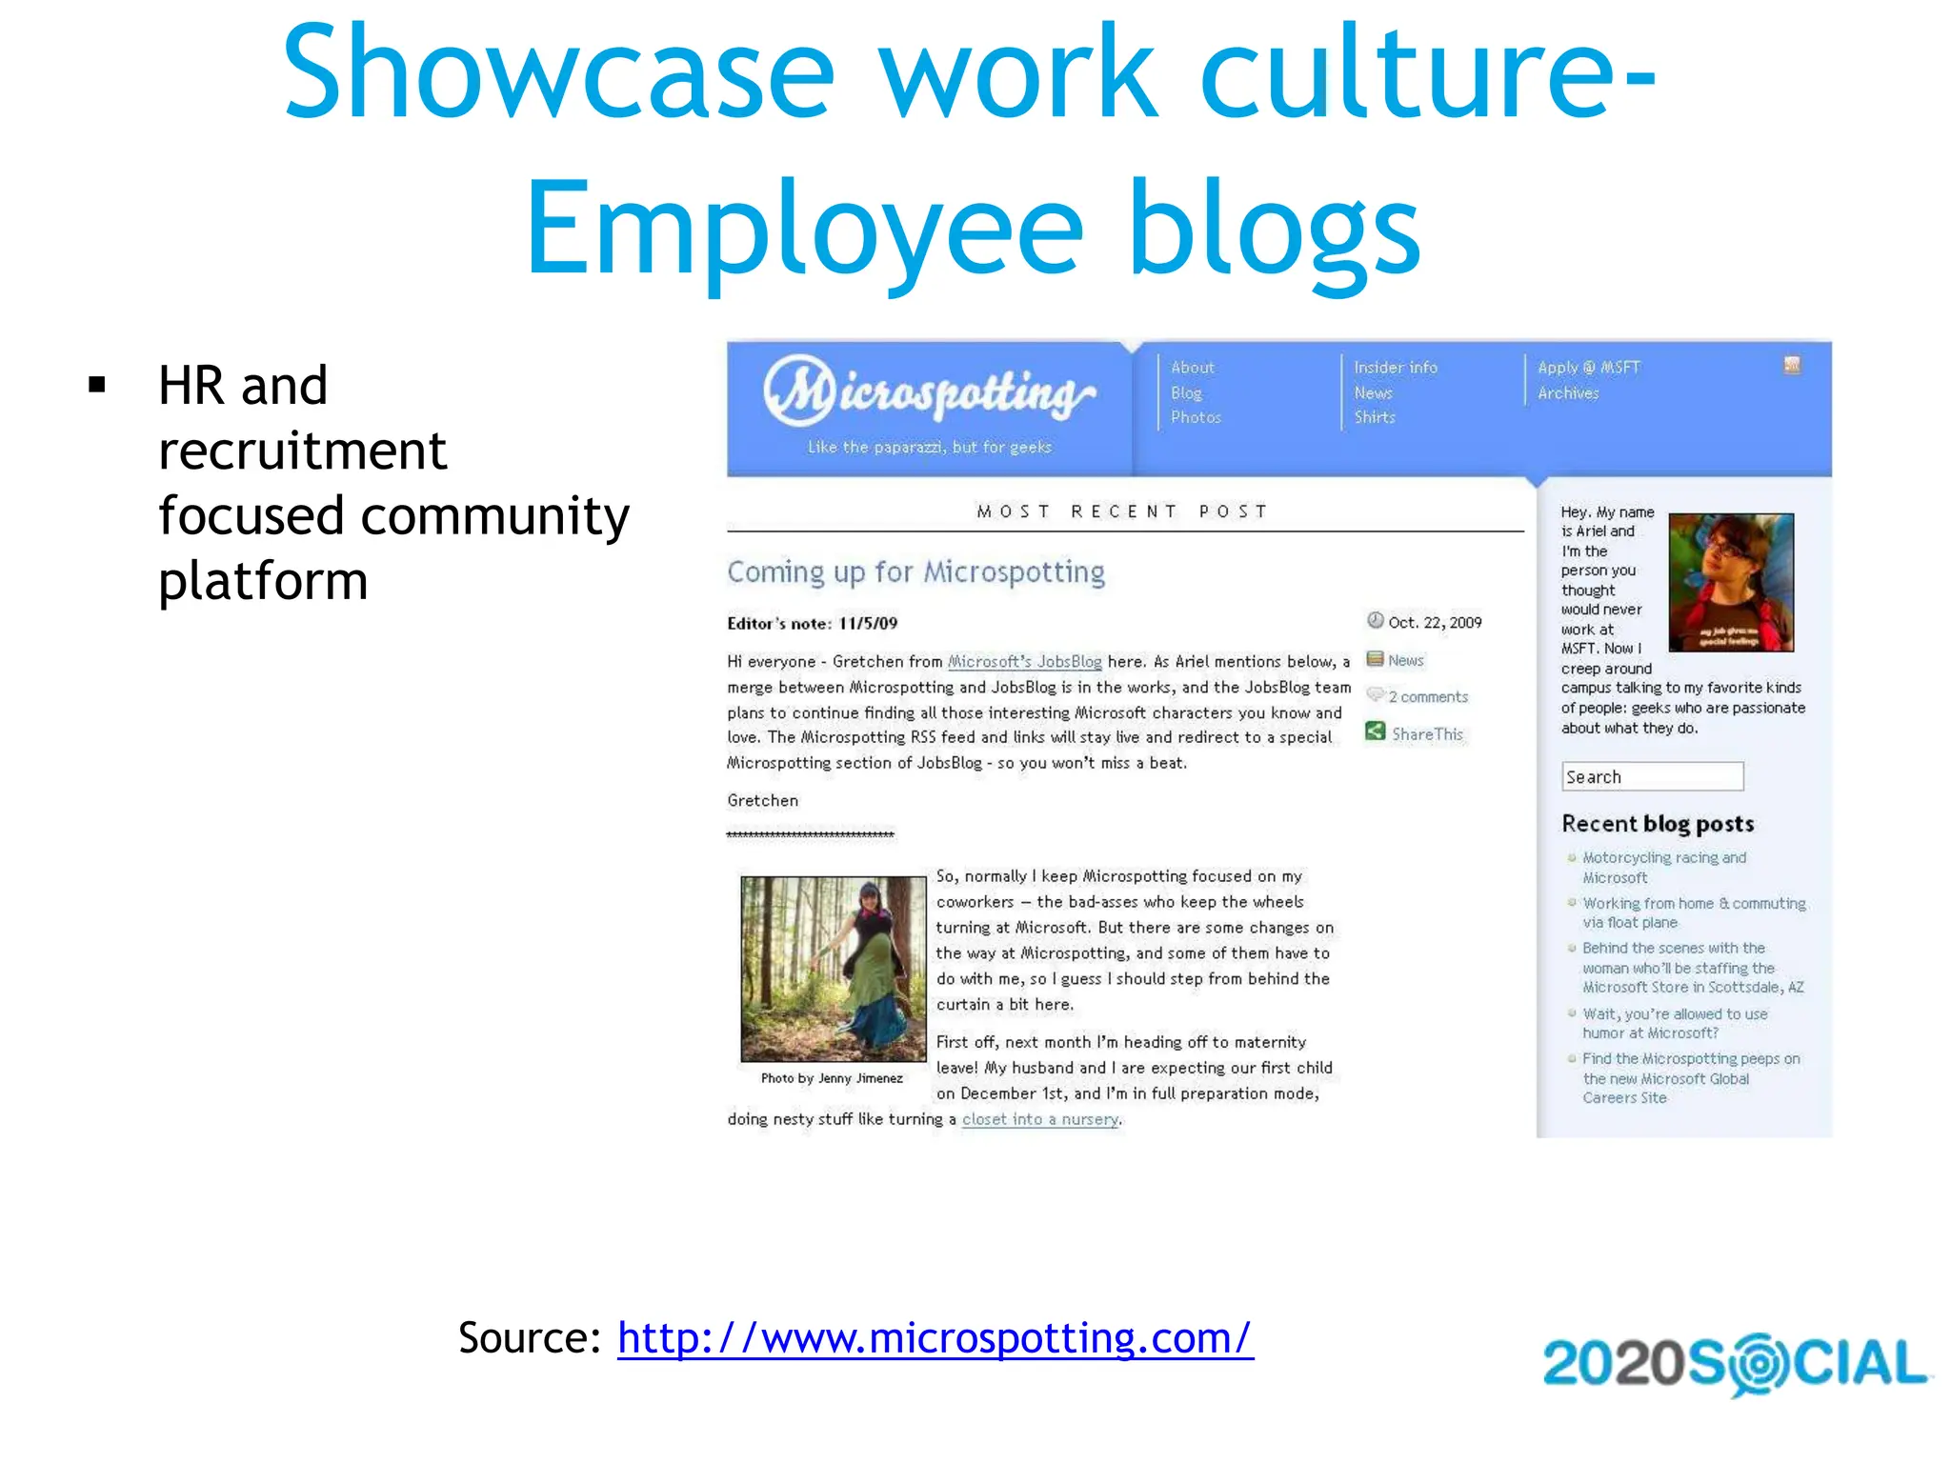
Task: Click the MOST RECENT POST heading
Action: 1122,511
